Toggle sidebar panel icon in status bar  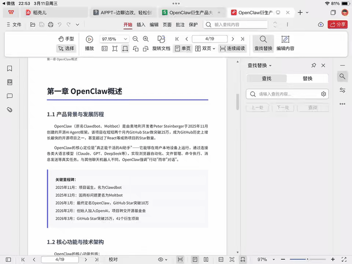8,260
